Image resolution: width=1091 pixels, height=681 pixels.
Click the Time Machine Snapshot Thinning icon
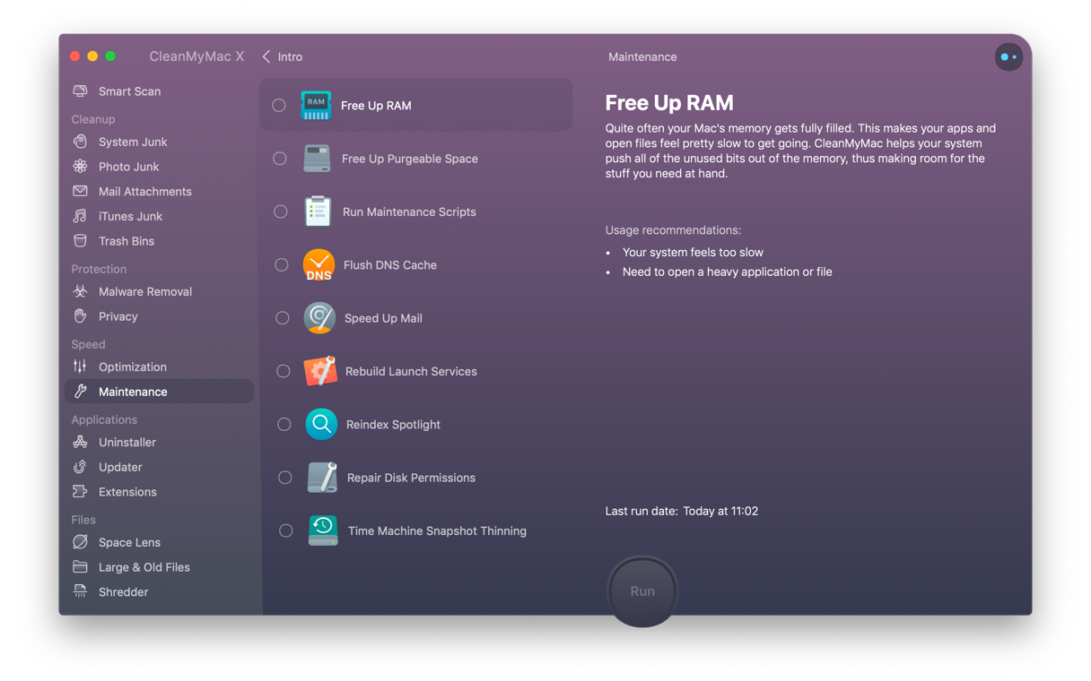[323, 530]
